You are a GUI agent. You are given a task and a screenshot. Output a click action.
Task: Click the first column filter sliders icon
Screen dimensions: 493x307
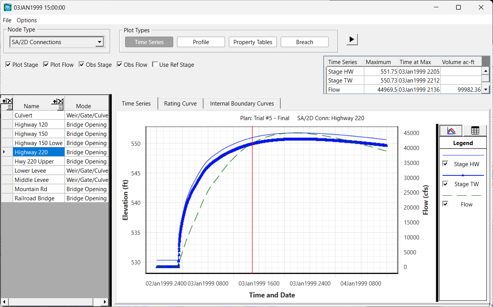[x=10, y=107]
